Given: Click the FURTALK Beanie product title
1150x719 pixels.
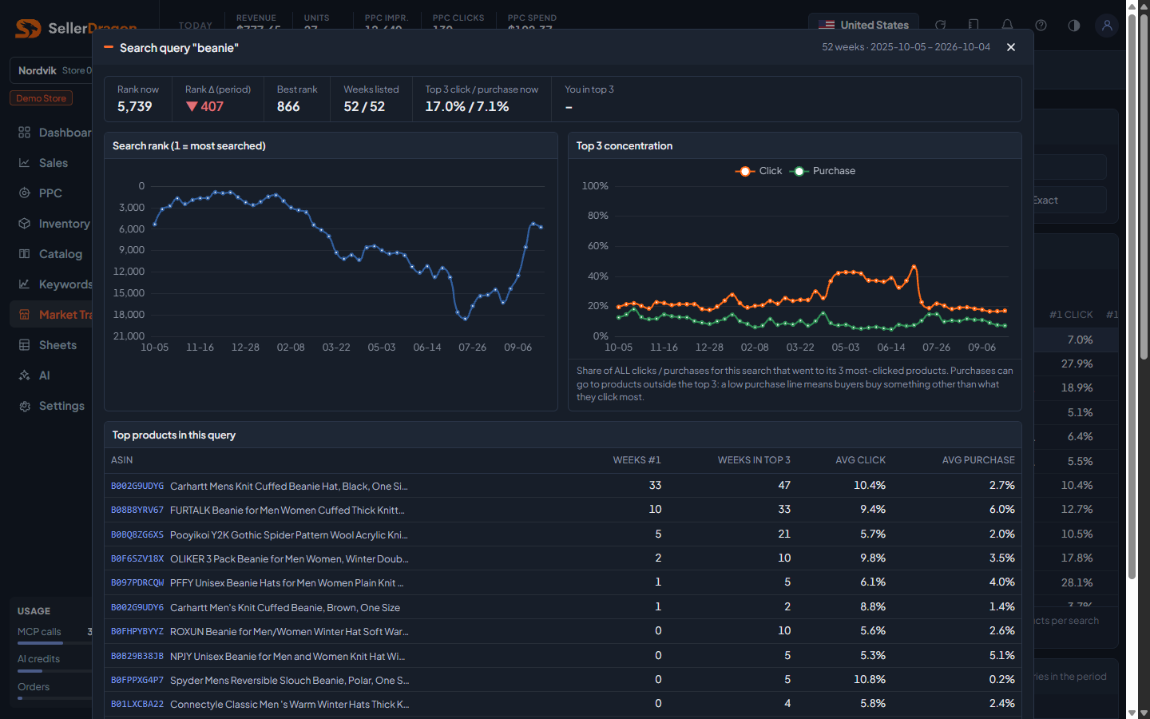Looking at the screenshot, I should click(287, 510).
